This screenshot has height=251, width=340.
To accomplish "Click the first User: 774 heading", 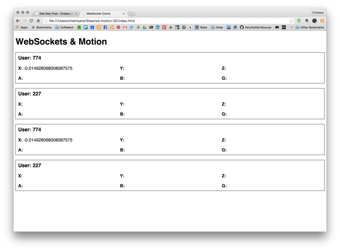I will coord(30,58).
